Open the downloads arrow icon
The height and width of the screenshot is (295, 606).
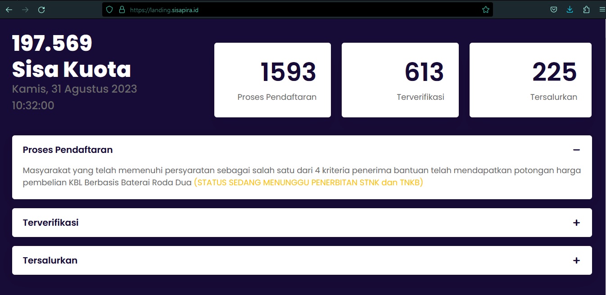[570, 9]
